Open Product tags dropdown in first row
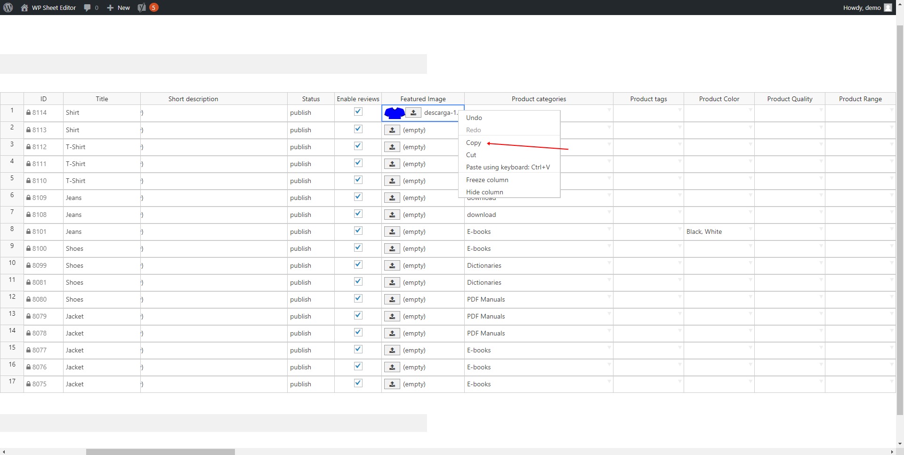This screenshot has width=904, height=455. pos(679,110)
